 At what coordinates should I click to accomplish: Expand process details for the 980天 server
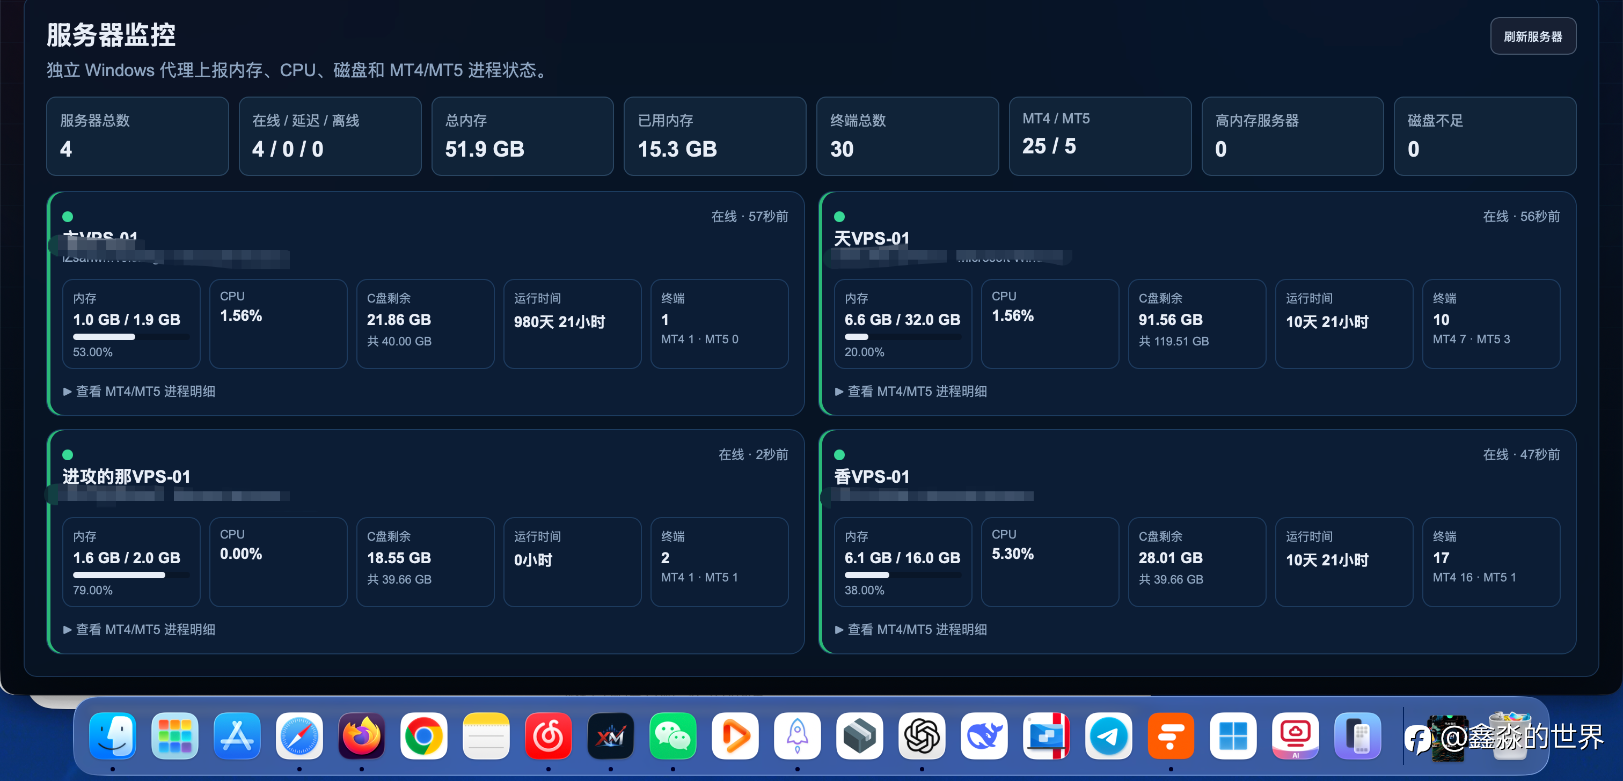pos(139,391)
